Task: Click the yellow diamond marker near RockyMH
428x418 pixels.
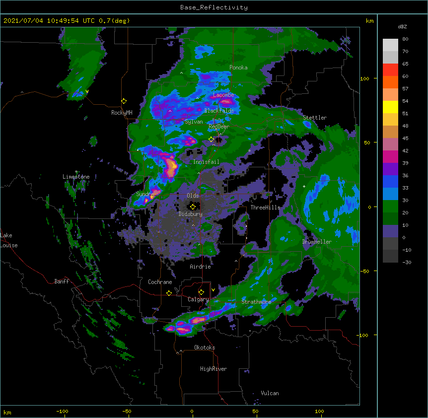Action: pos(124,101)
